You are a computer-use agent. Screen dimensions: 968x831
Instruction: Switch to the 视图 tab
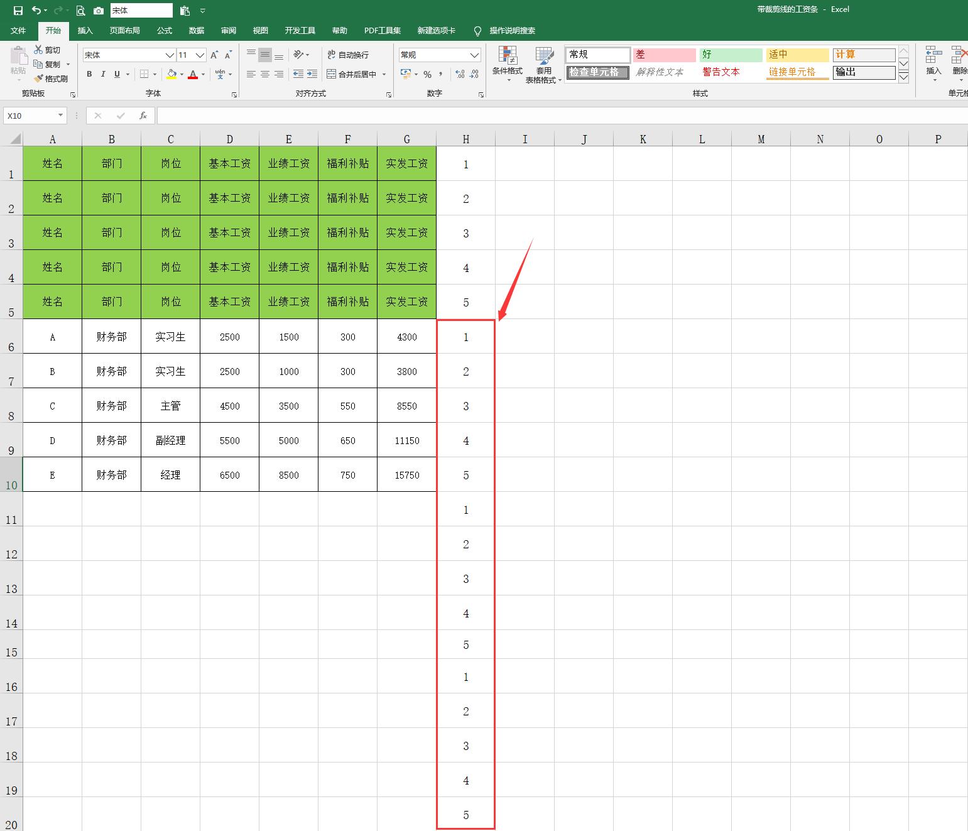coord(260,30)
